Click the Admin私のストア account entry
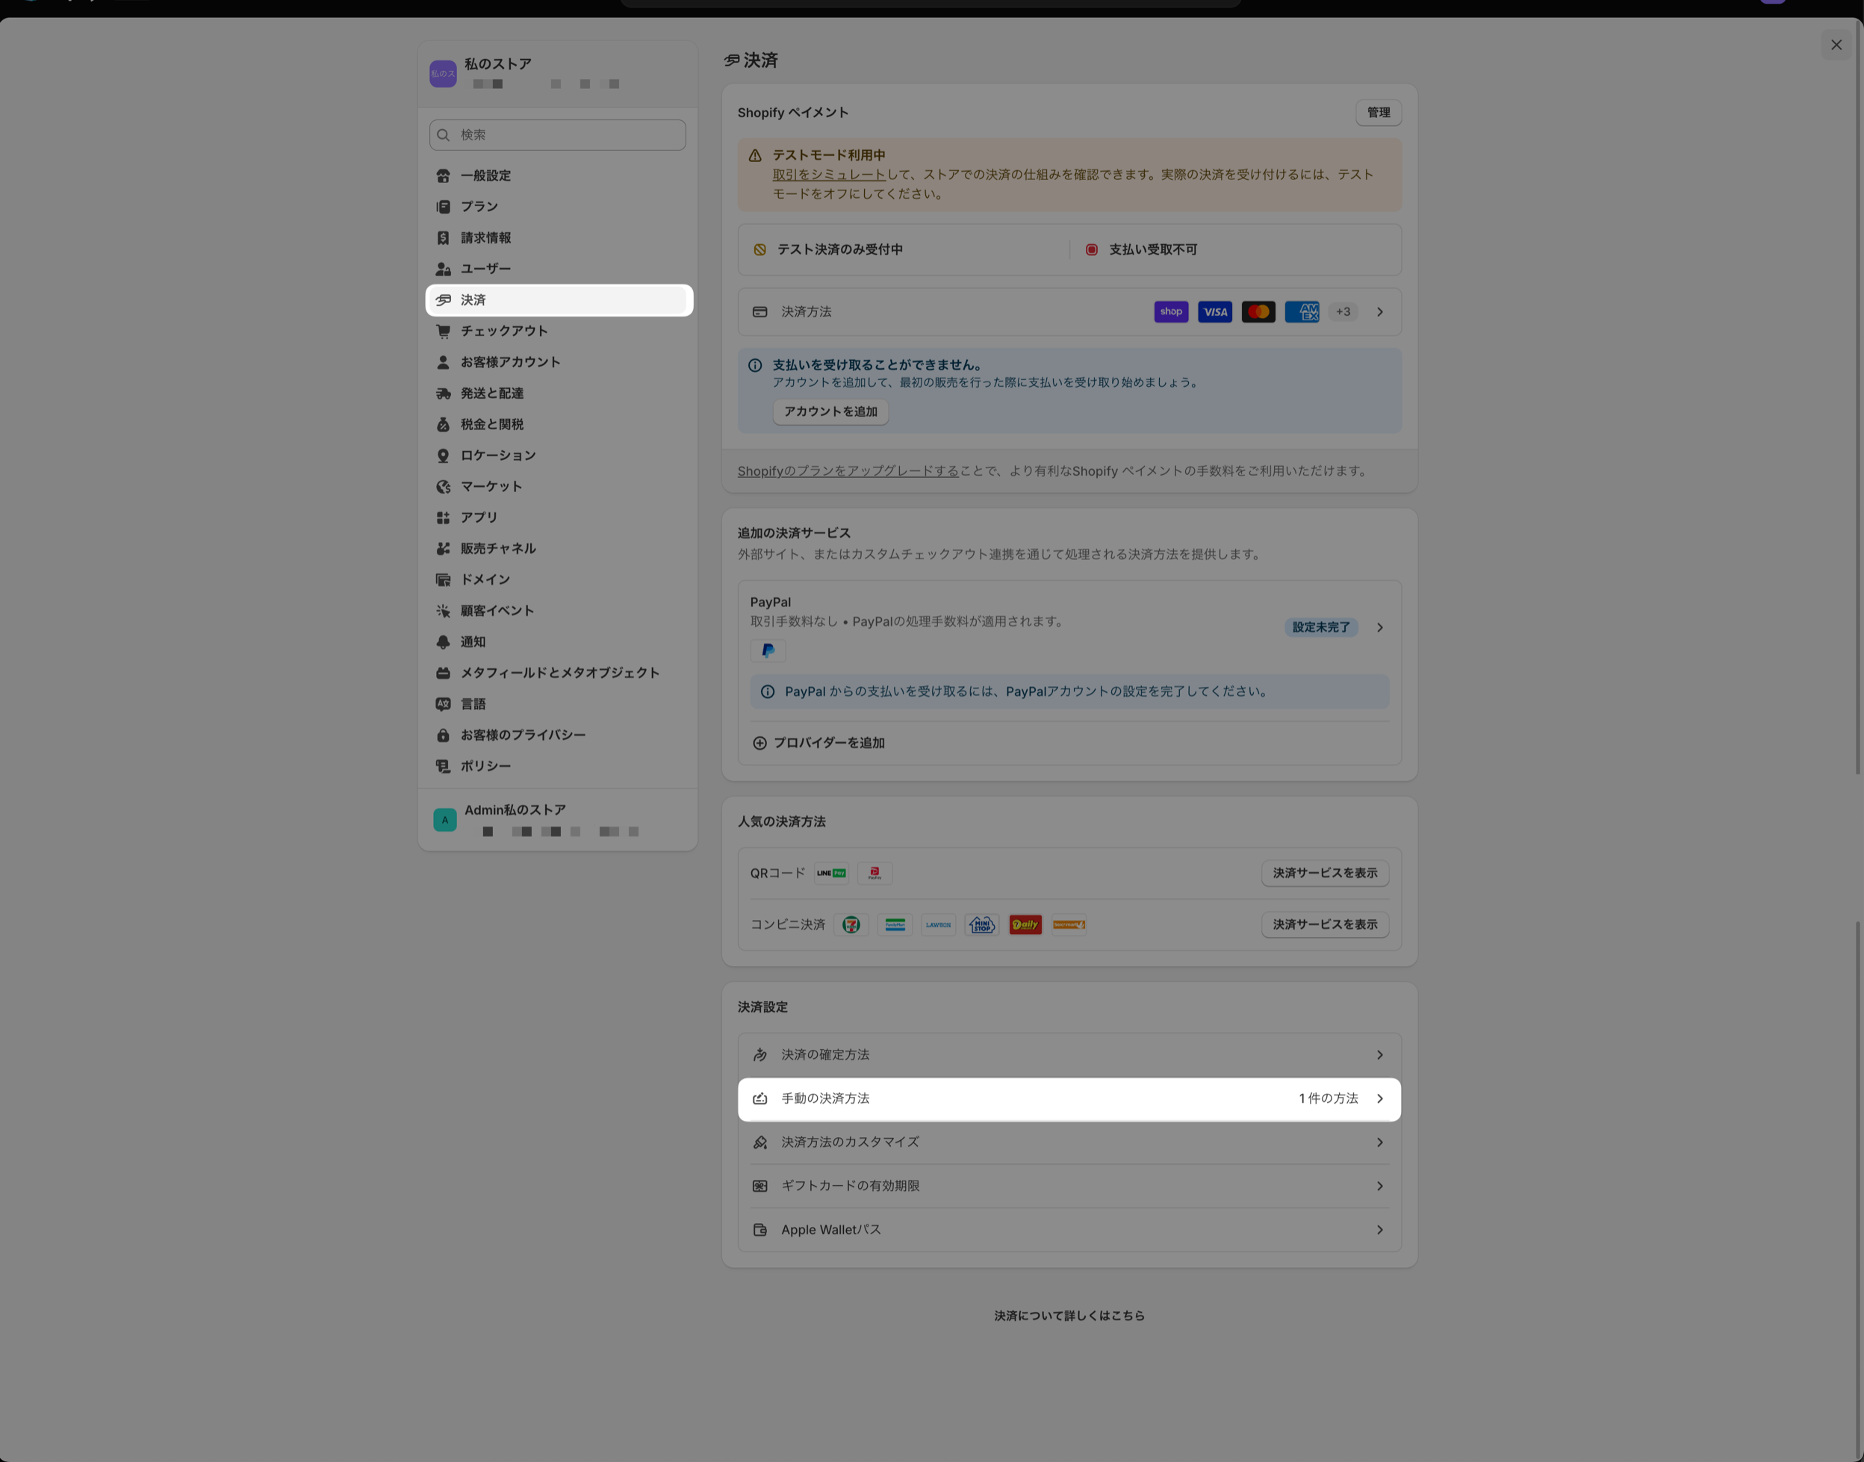The width and height of the screenshot is (1864, 1462). click(x=557, y=820)
